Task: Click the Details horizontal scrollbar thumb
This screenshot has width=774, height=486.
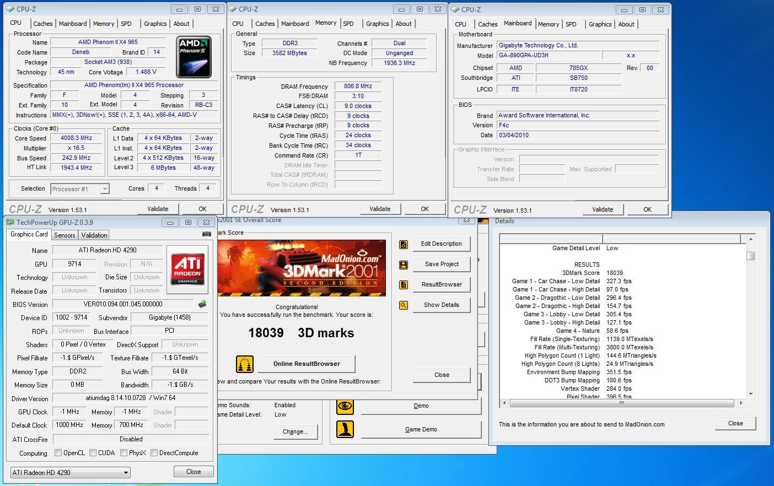Action: [621, 403]
